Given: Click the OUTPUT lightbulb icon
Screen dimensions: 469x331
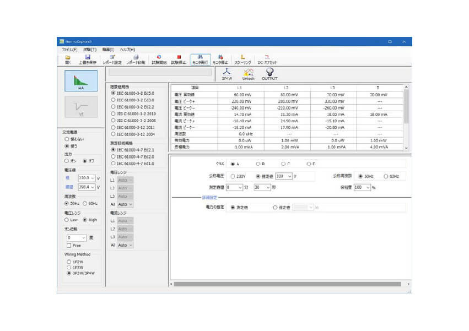Looking at the screenshot, I should [269, 74].
